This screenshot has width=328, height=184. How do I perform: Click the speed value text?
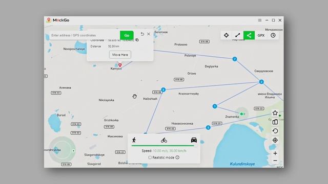pyautogui.click(x=170, y=151)
